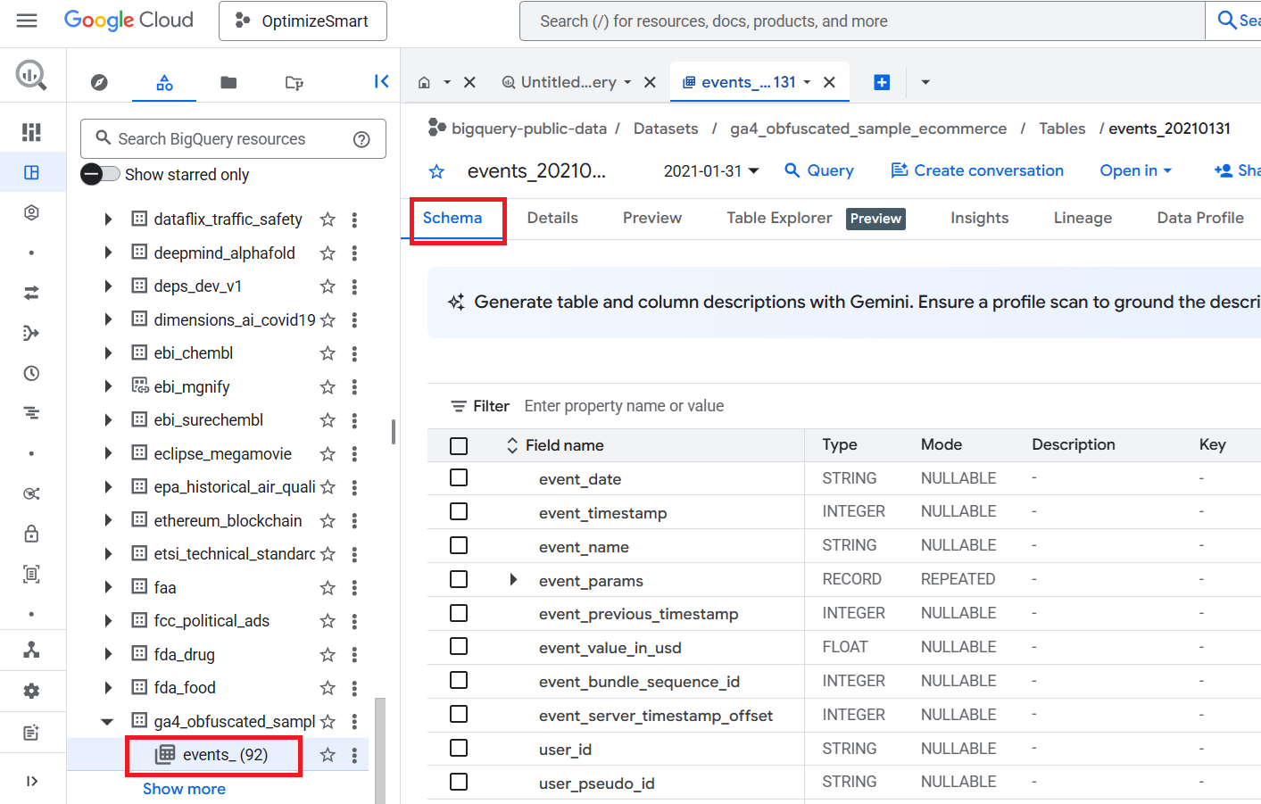The height and width of the screenshot is (804, 1261).
Task: Toggle Show starred only switch
Action: pos(100,174)
